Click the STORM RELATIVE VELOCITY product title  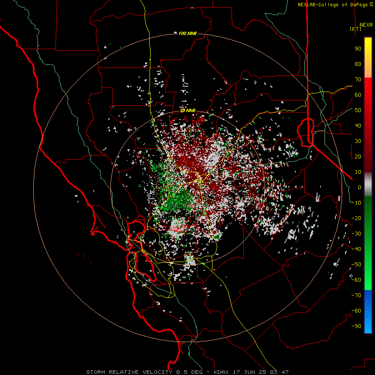(x=129, y=372)
